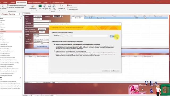Click the Обзор browse button

click(x=114, y=36)
